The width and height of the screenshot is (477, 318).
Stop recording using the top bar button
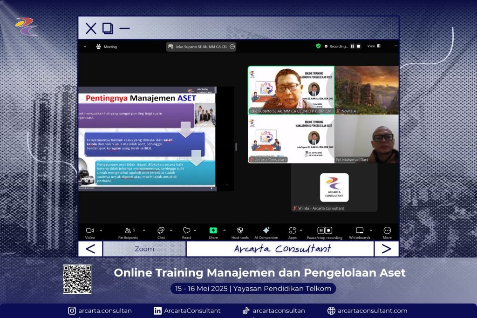359,46
